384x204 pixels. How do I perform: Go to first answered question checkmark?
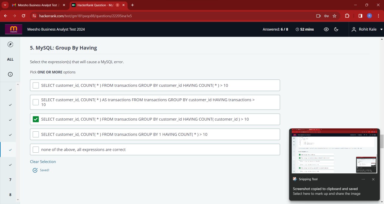tap(10, 90)
